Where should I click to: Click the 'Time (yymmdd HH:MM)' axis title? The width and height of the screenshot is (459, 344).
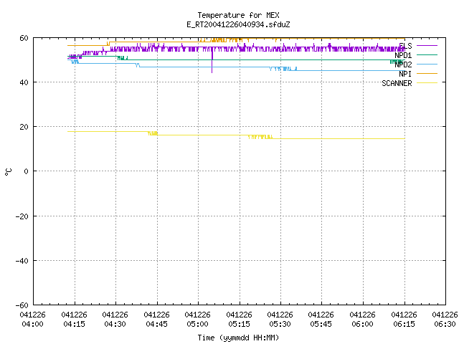click(x=238, y=338)
